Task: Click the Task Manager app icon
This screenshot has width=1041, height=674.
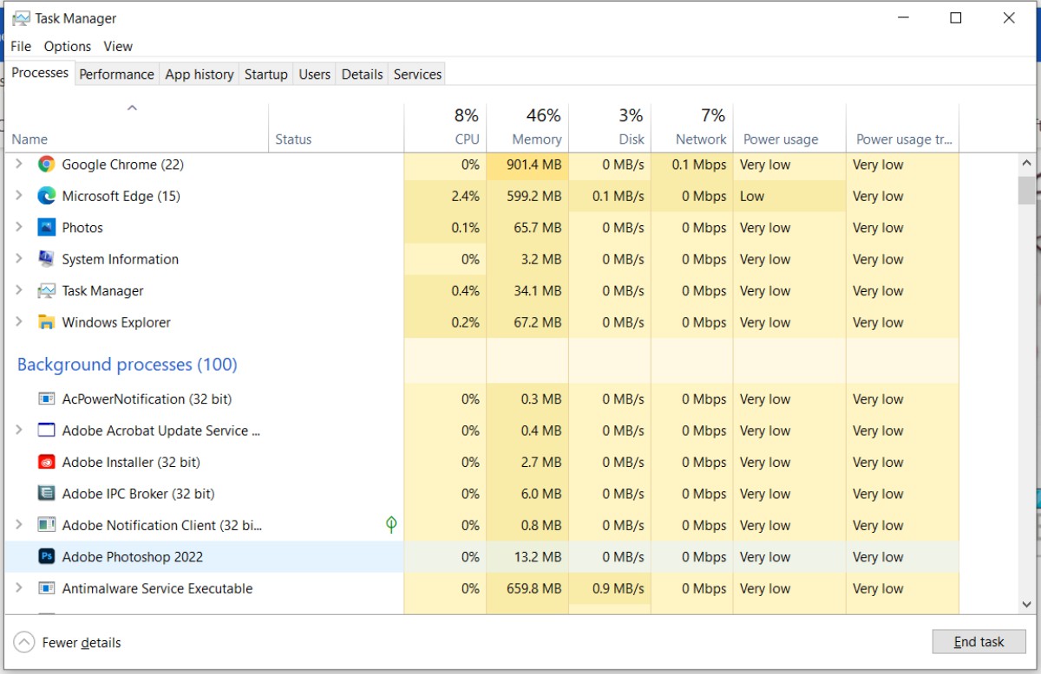Action: click(48, 290)
